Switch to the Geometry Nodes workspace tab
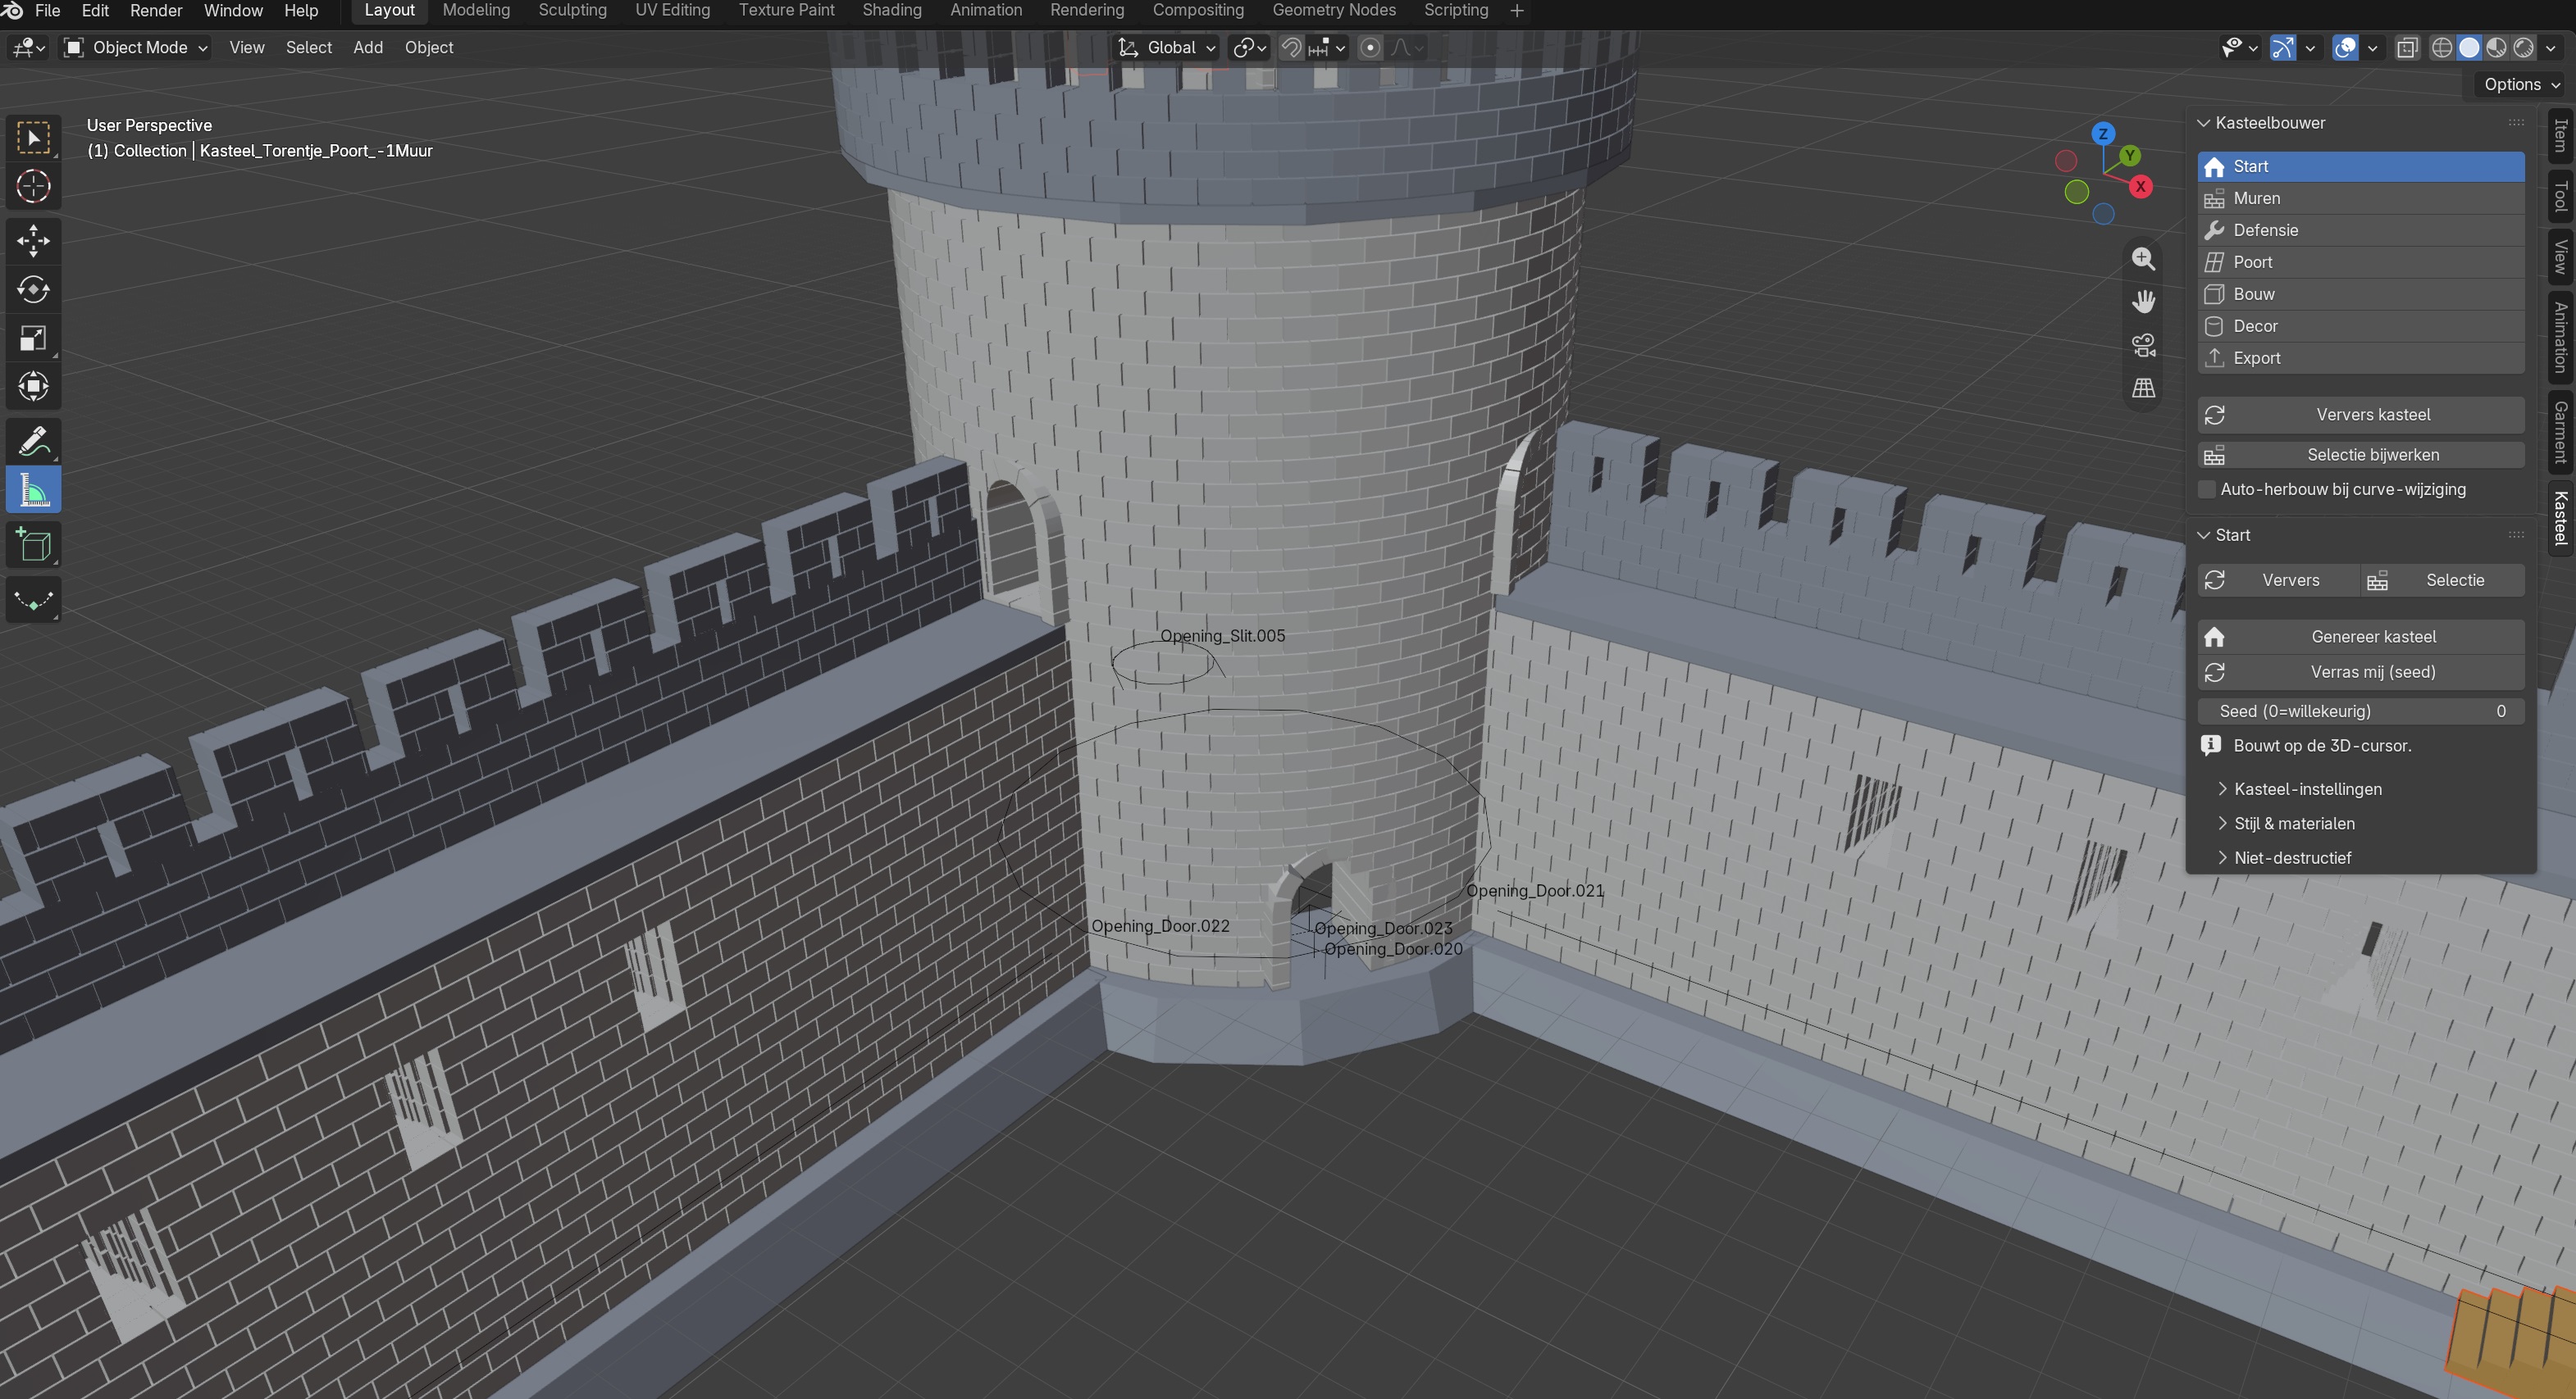 click(x=1333, y=11)
